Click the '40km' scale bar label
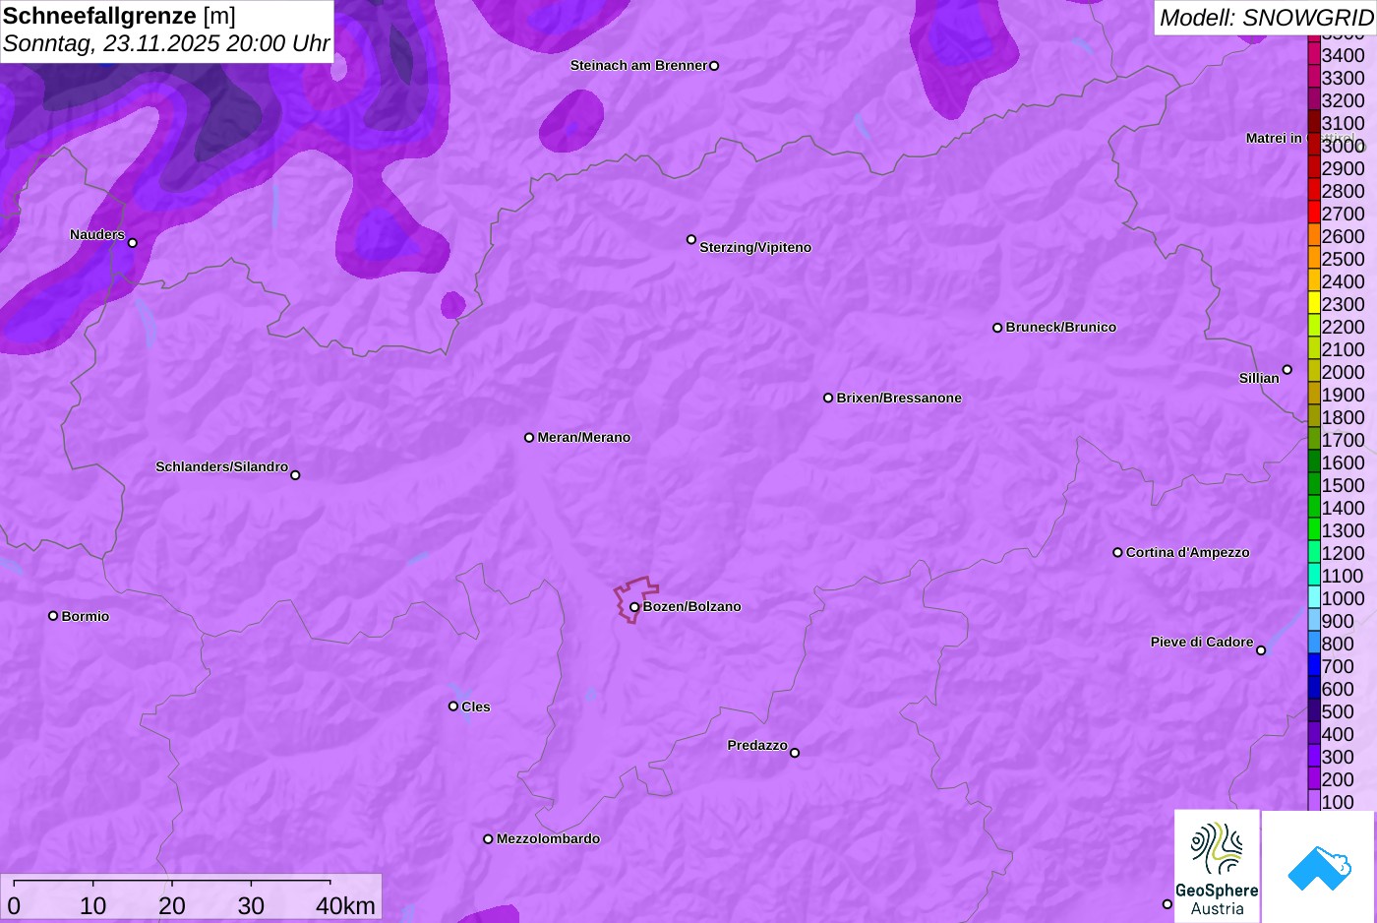1377x923 pixels. coord(345,906)
